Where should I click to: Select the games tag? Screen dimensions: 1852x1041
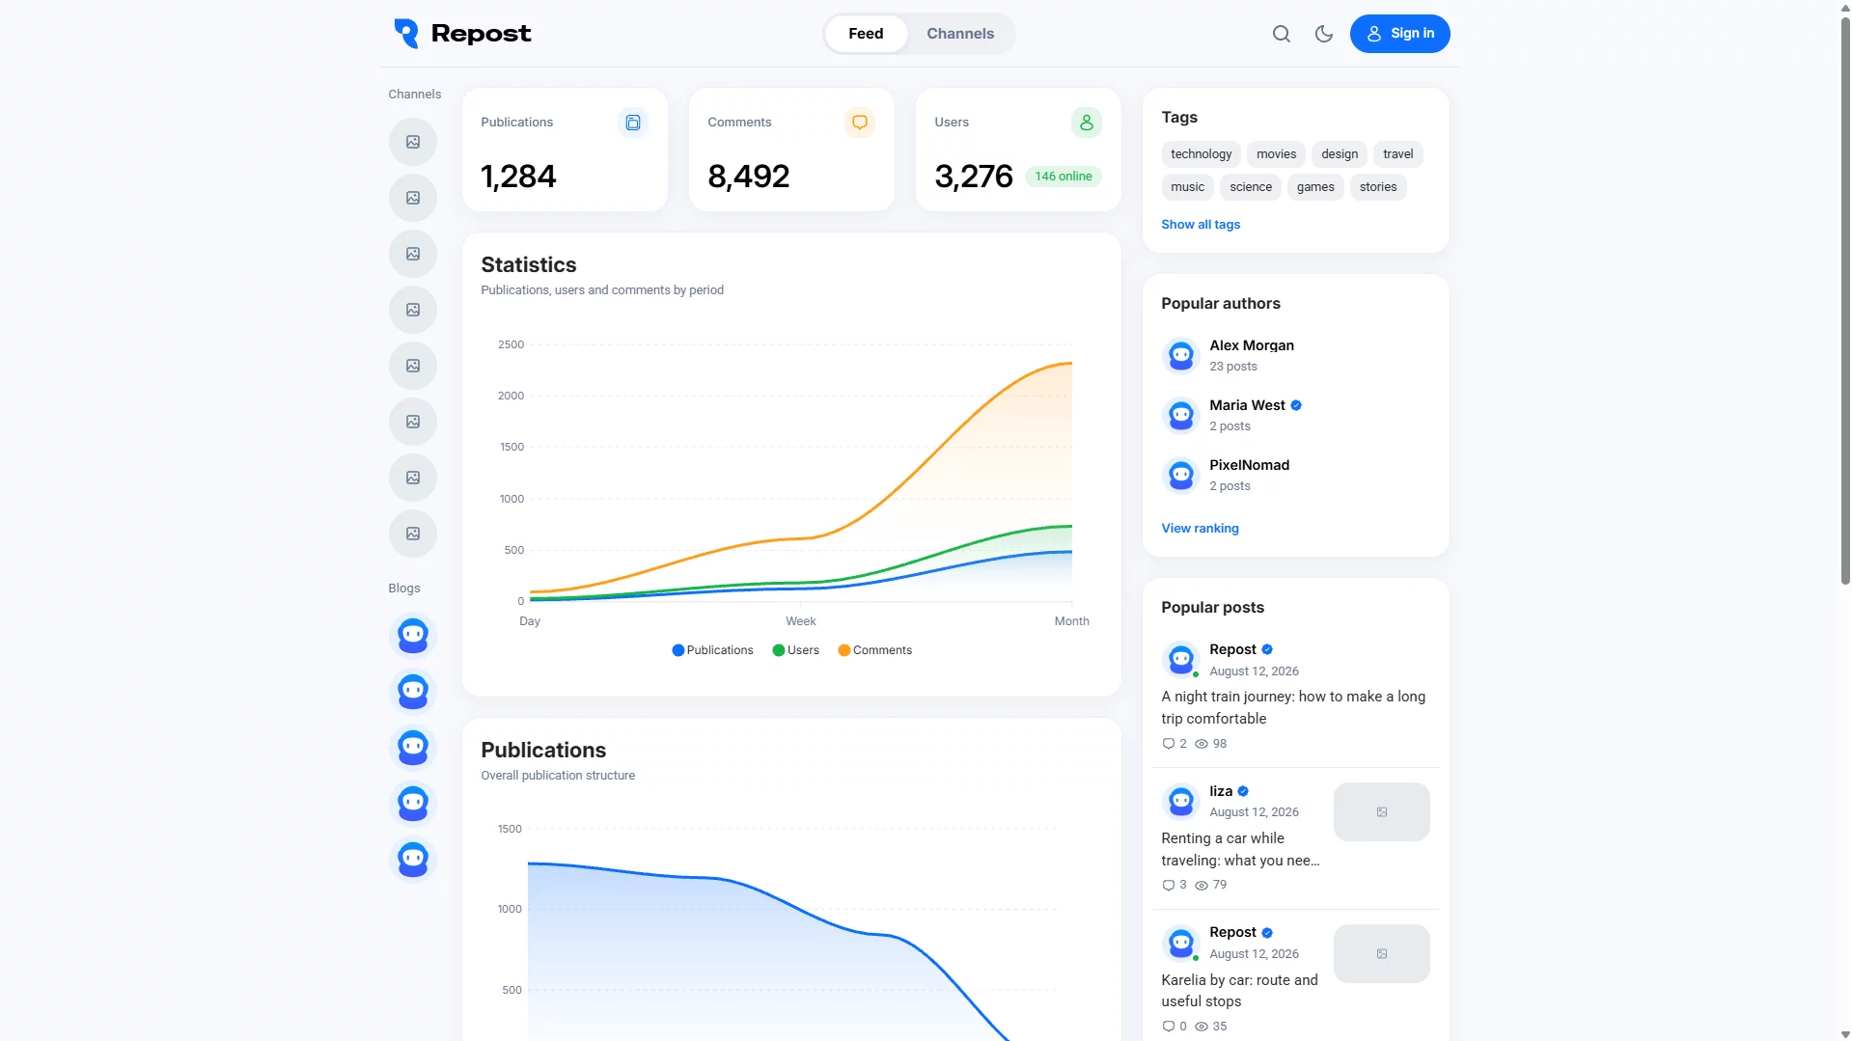point(1314,187)
